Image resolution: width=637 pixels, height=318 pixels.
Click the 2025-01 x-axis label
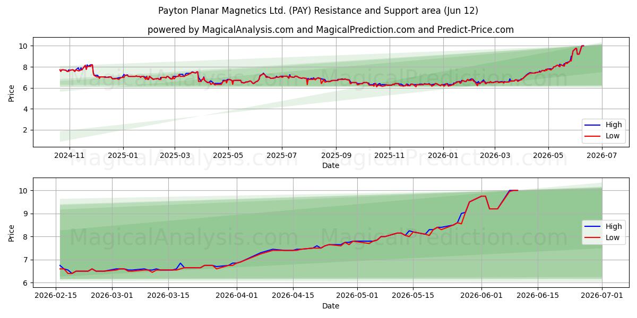(123, 156)
